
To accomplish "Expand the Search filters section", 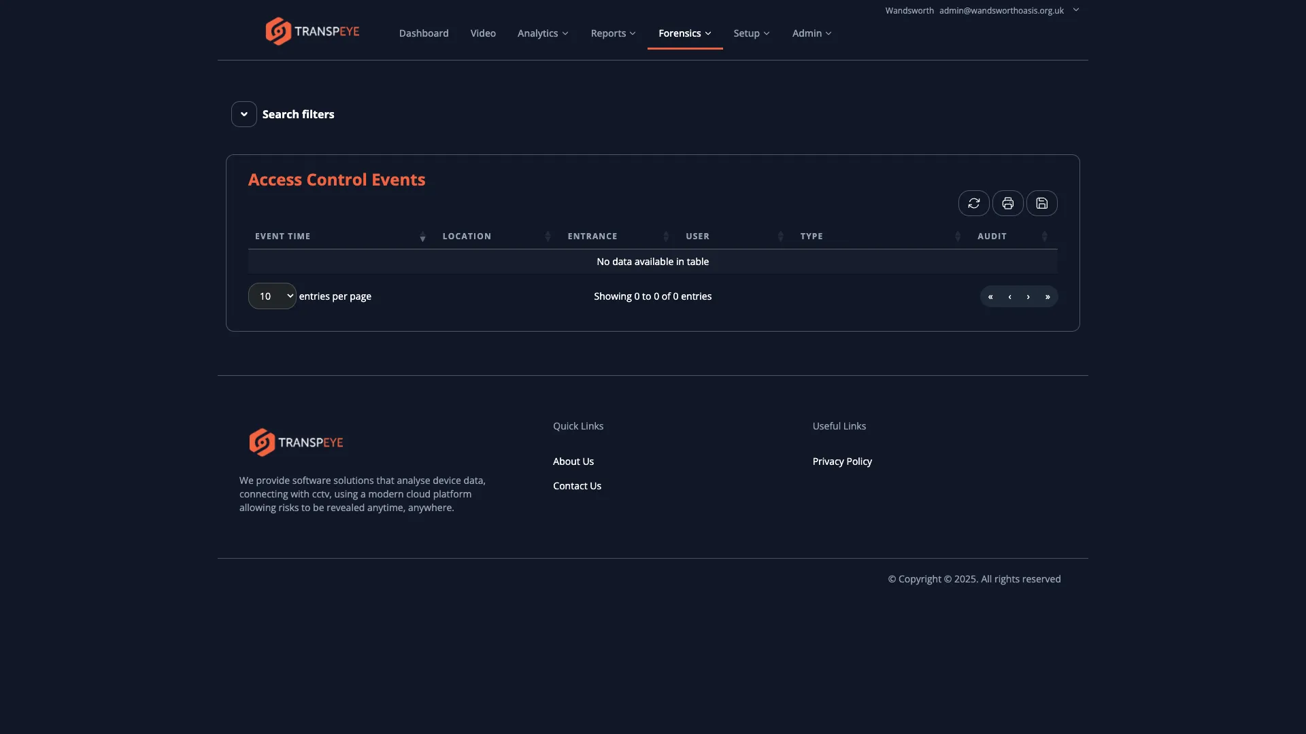I will (x=244, y=113).
